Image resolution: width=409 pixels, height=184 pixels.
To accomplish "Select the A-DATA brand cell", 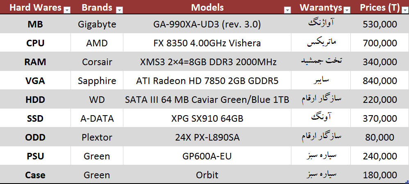I will [x=97, y=119].
